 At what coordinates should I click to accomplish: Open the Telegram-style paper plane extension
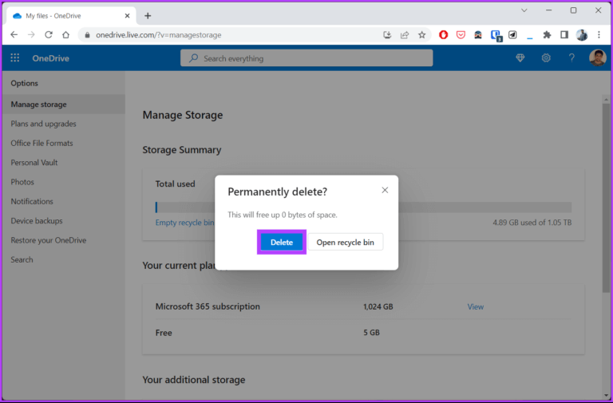coord(512,35)
